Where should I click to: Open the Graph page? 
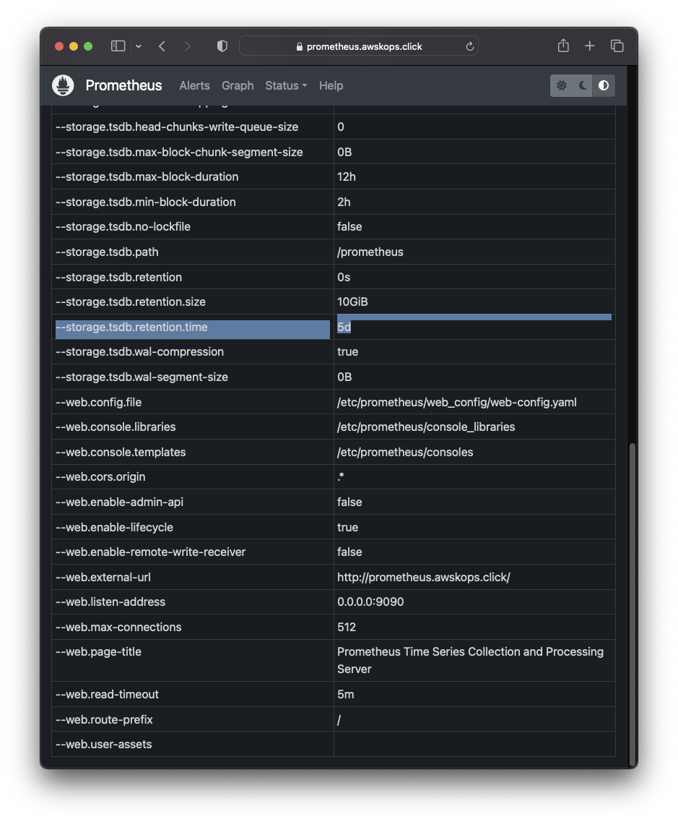[237, 85]
